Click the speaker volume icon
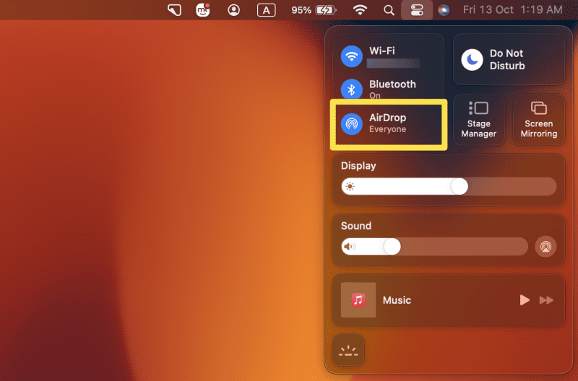This screenshot has width=578, height=381. click(x=350, y=246)
